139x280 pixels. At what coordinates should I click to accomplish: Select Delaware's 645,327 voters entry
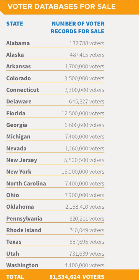(x=87, y=101)
